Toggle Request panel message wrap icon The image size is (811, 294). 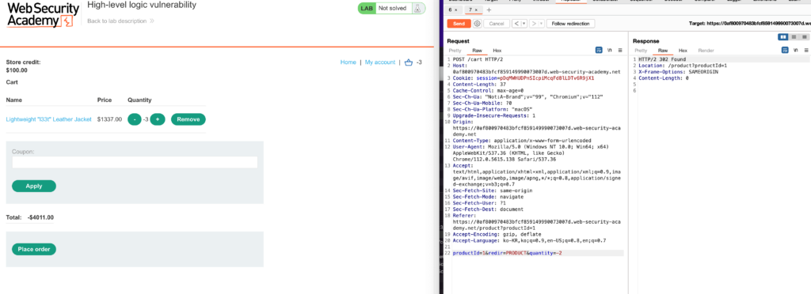point(599,51)
